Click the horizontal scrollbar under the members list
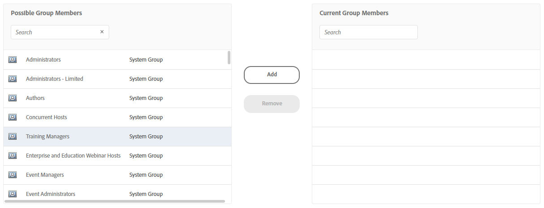Screen dimensions: 544x208 (115, 202)
